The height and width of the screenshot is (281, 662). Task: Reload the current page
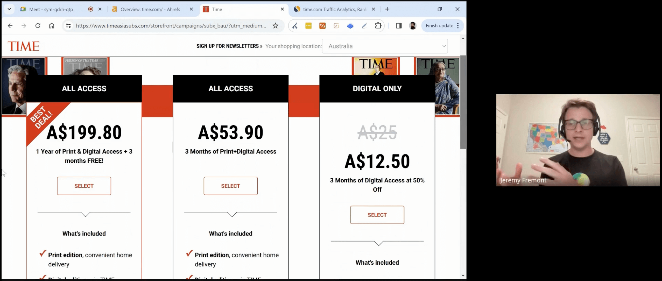(38, 26)
